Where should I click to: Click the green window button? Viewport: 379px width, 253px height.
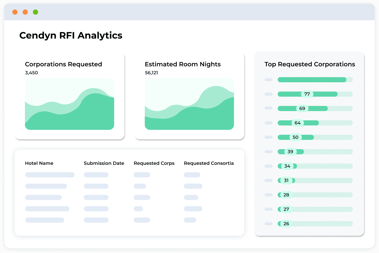(35, 12)
